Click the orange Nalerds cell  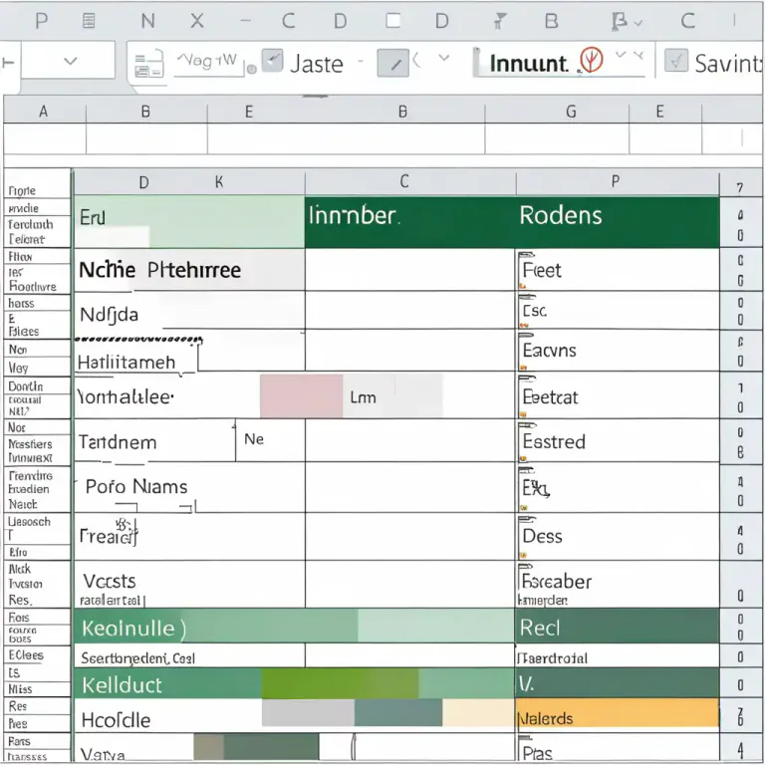click(x=618, y=714)
